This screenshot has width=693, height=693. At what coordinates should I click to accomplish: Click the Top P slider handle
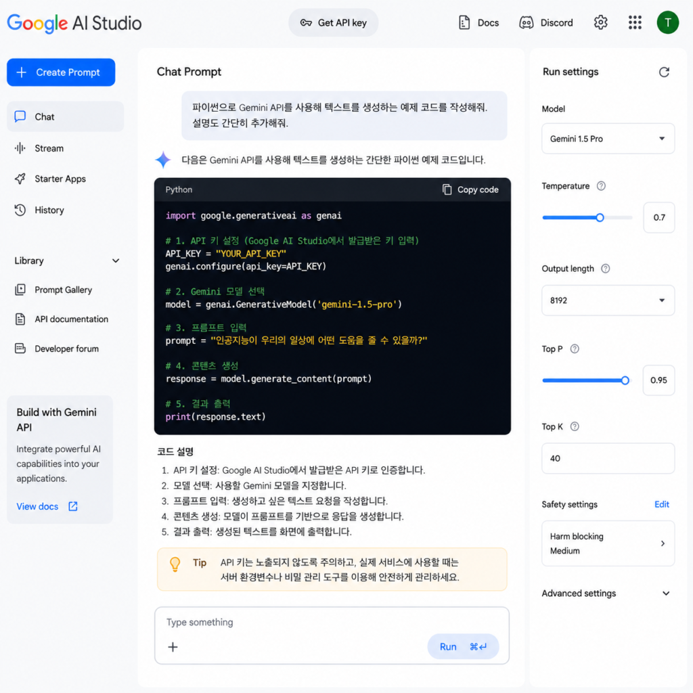click(625, 380)
